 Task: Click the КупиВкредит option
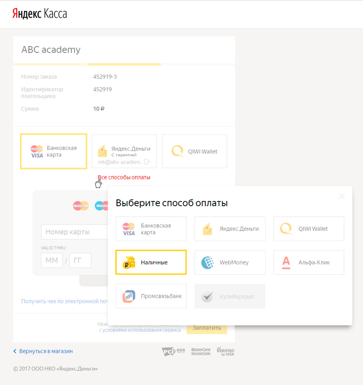pyautogui.click(x=230, y=296)
